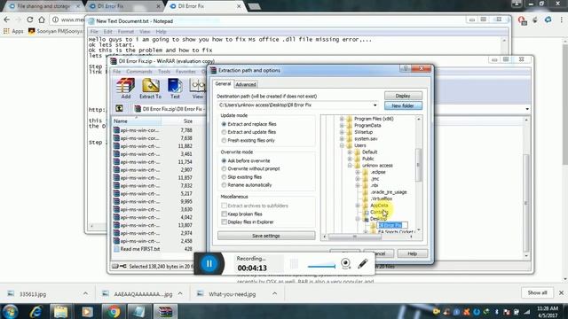568x319 pixels.
Task: Go up one folder level in WinRAR
Action: pos(119,108)
